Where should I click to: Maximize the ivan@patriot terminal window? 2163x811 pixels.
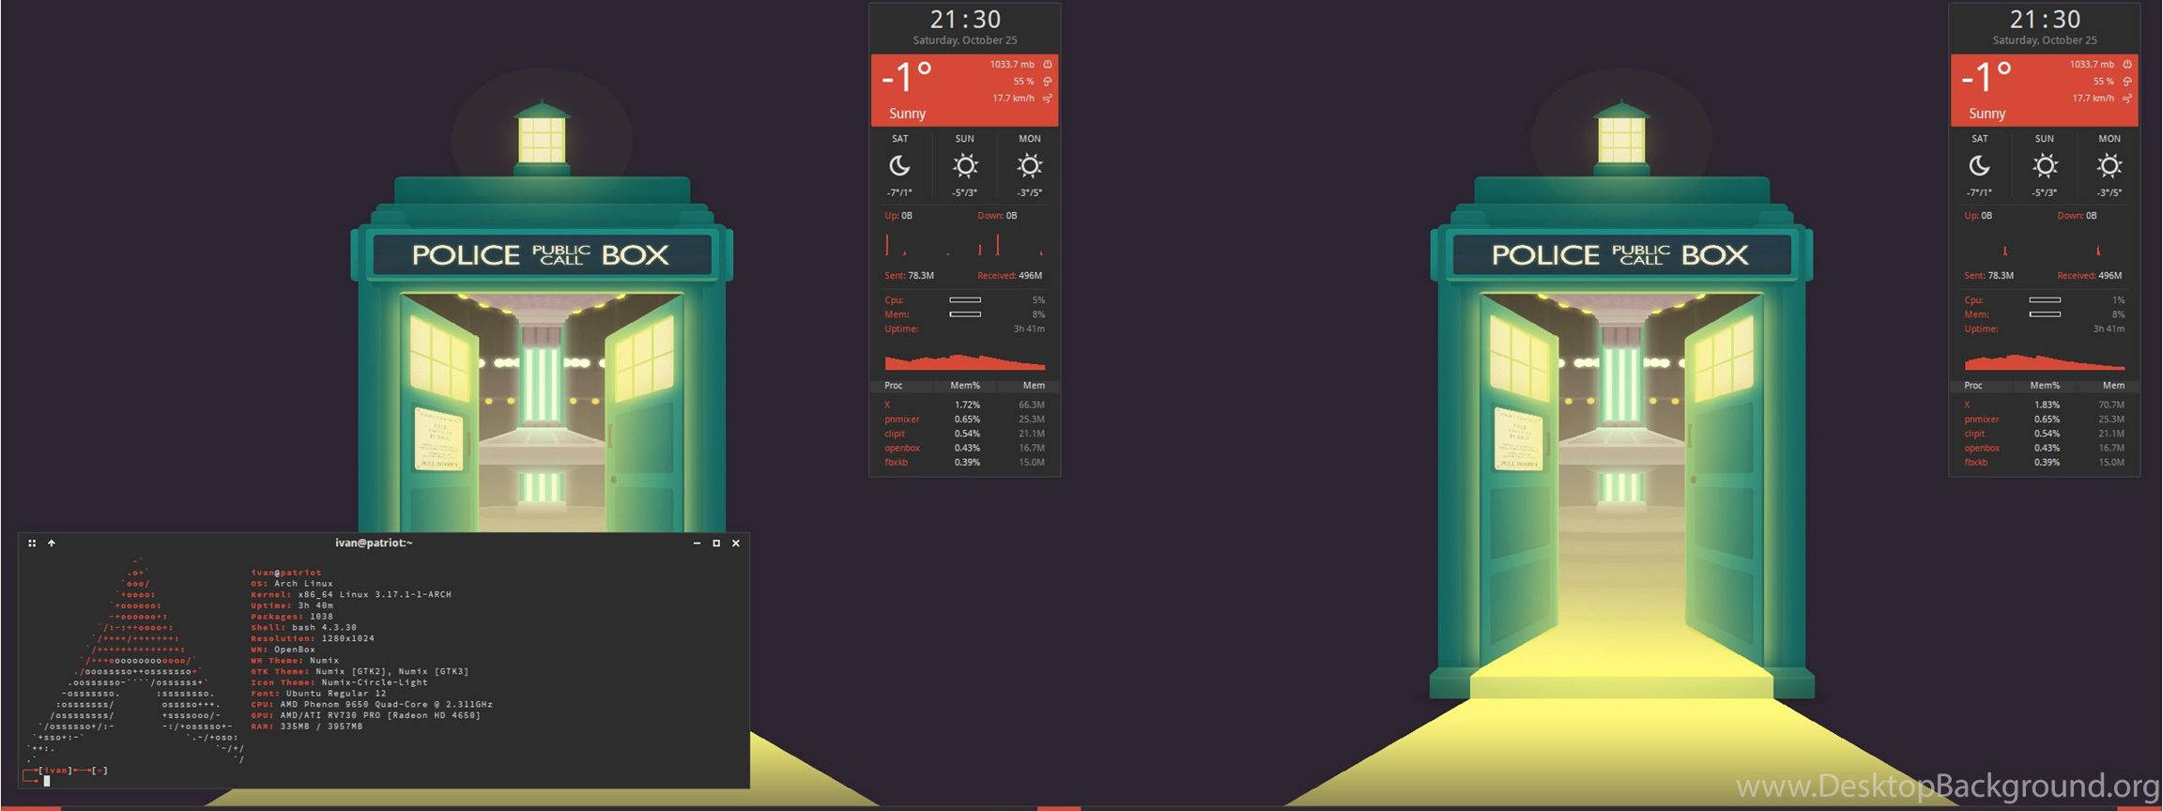pyautogui.click(x=716, y=543)
